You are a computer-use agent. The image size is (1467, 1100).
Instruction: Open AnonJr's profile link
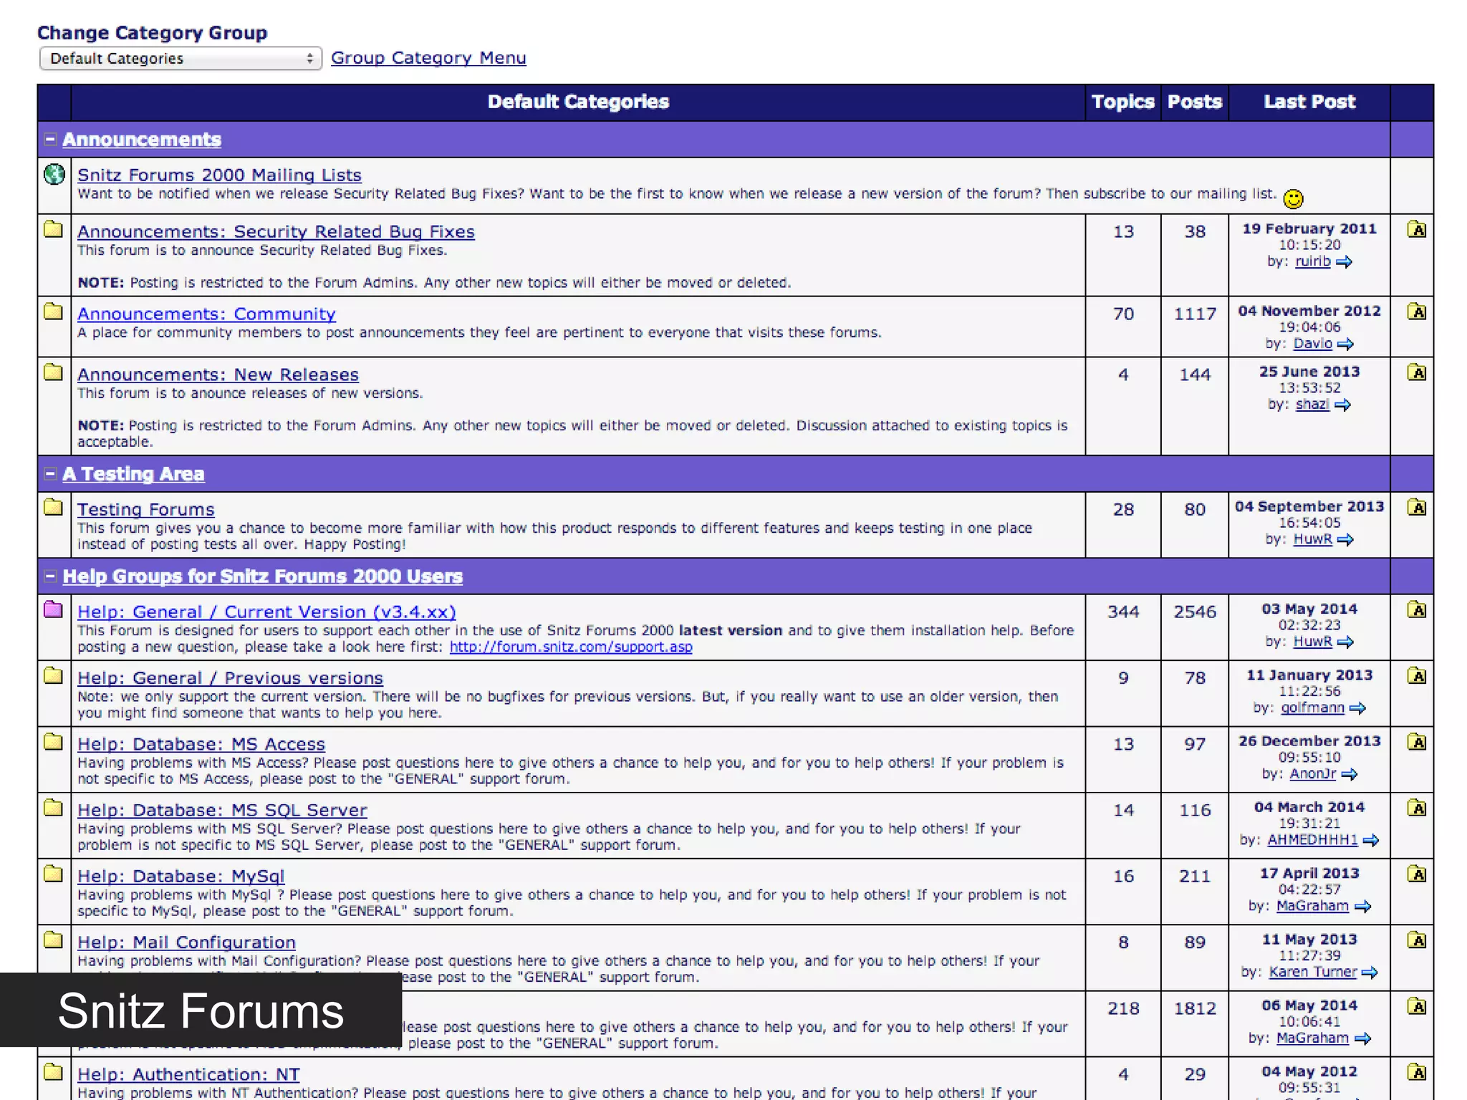1312,773
